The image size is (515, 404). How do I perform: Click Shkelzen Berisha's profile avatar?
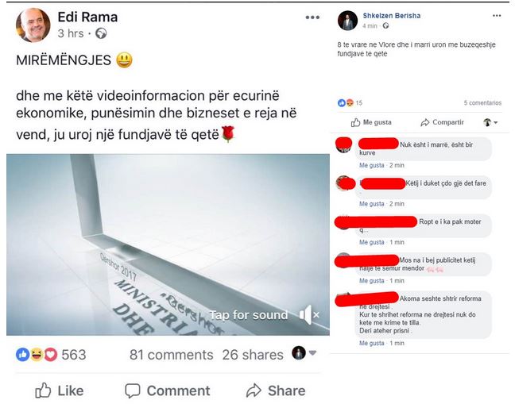(347, 21)
